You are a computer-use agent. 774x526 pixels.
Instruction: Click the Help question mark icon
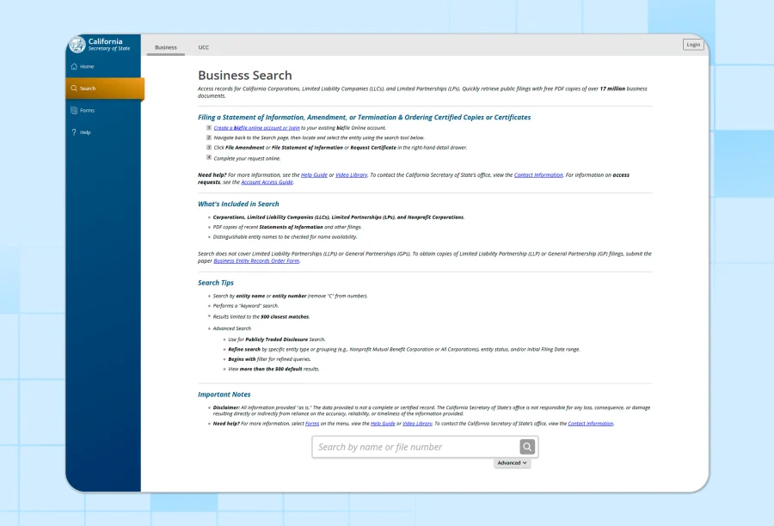pos(74,132)
